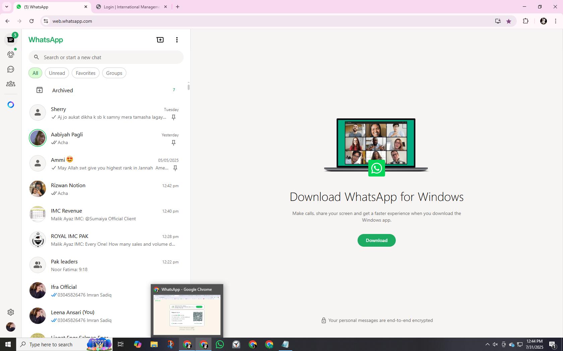Viewport: 563px width, 351px height.
Task: Open the green WhatsApp taskbar app
Action: pyautogui.click(x=220, y=344)
